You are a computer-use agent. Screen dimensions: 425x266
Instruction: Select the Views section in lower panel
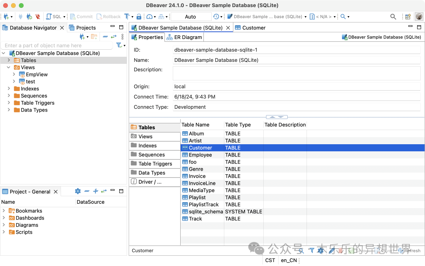tap(155, 136)
